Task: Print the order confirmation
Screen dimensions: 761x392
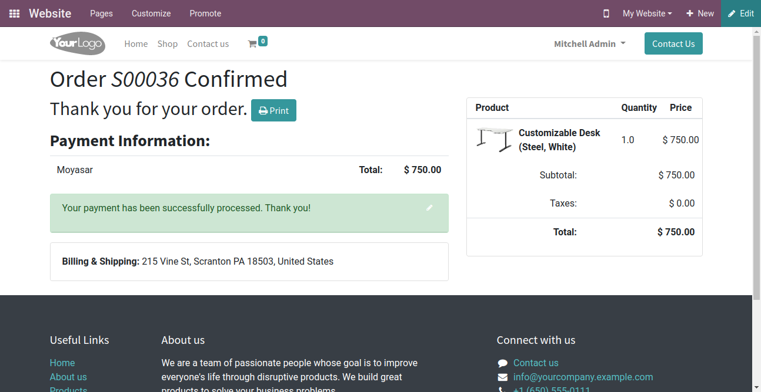Action: [x=273, y=110]
